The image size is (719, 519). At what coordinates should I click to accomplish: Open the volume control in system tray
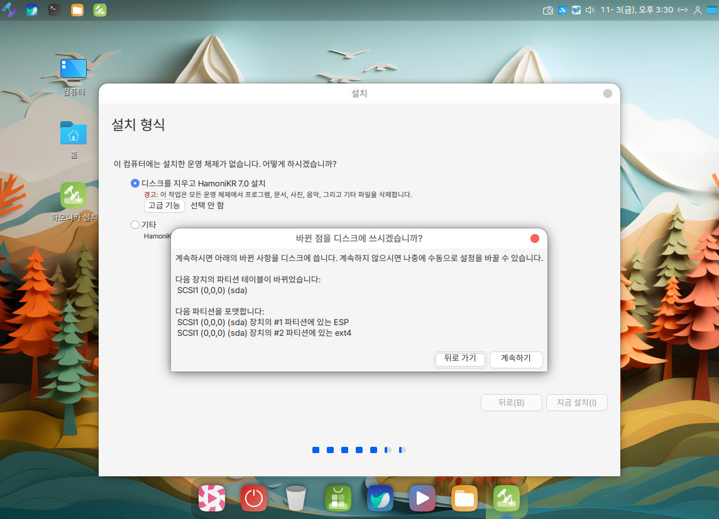(590, 10)
